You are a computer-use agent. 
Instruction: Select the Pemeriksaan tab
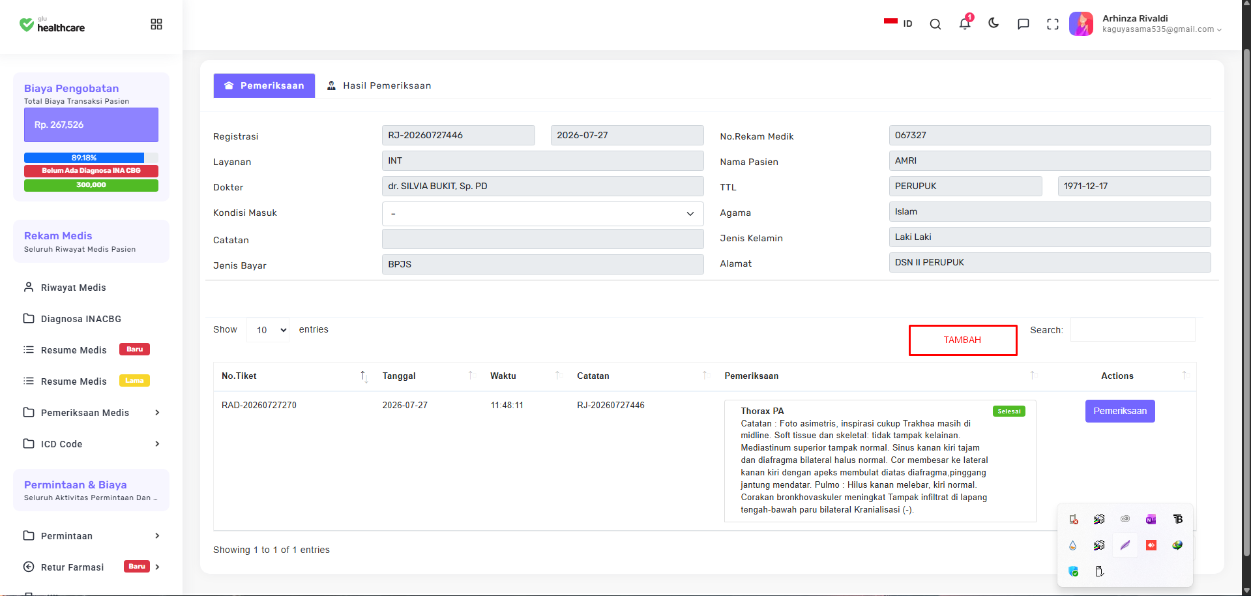point(264,85)
